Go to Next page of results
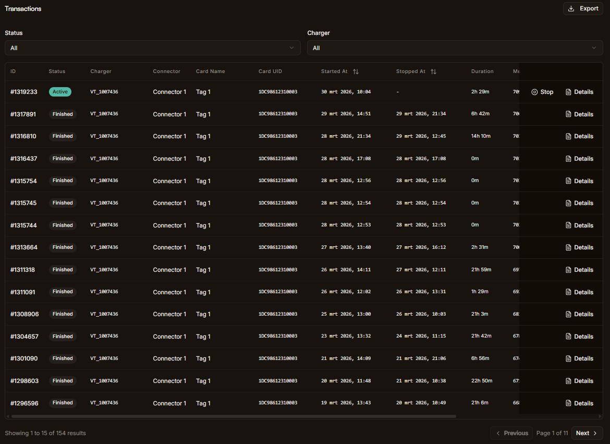This screenshot has width=610, height=444. pyautogui.click(x=587, y=433)
